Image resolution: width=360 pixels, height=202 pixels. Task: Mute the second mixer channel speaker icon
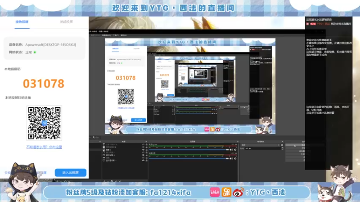click(231, 158)
